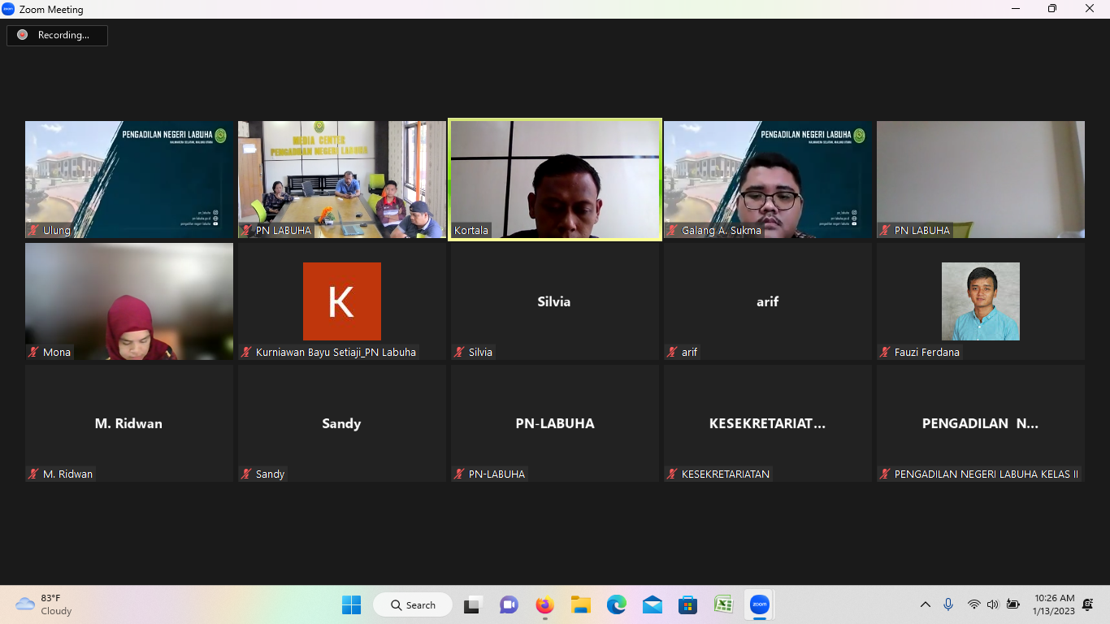The width and height of the screenshot is (1110, 624).
Task: Click the muted mic icon on Mona's tile
Action: pos(33,352)
